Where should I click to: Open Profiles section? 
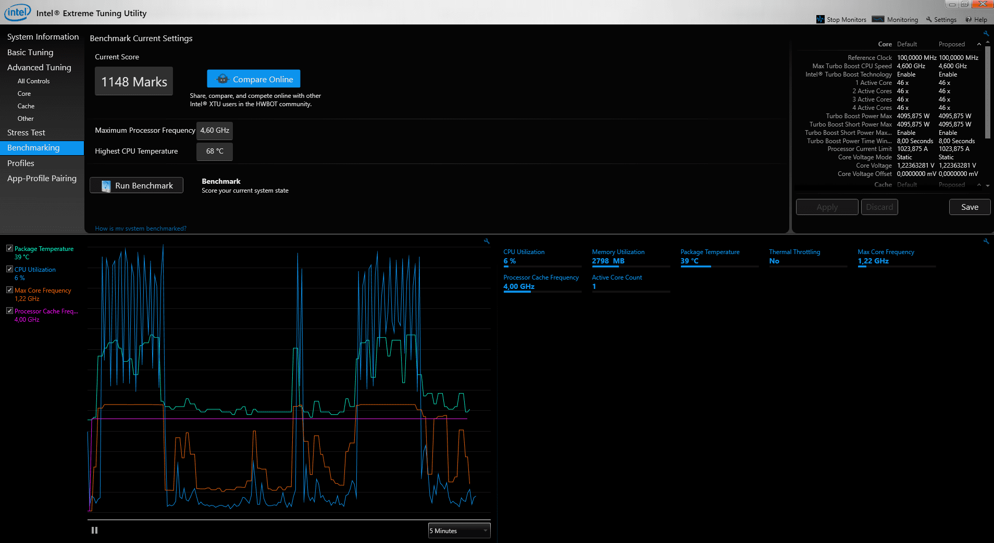click(x=21, y=163)
